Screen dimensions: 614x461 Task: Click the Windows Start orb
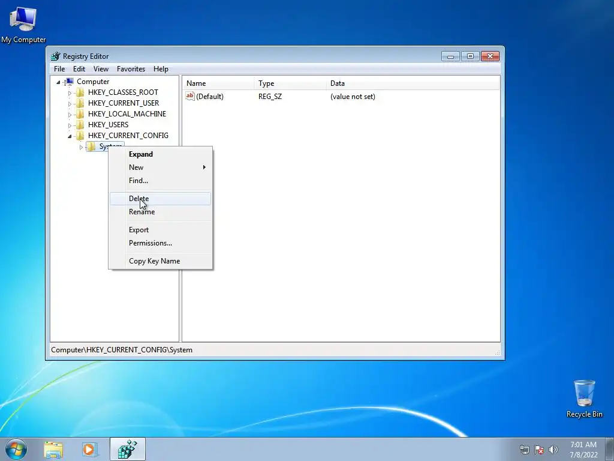click(x=16, y=449)
